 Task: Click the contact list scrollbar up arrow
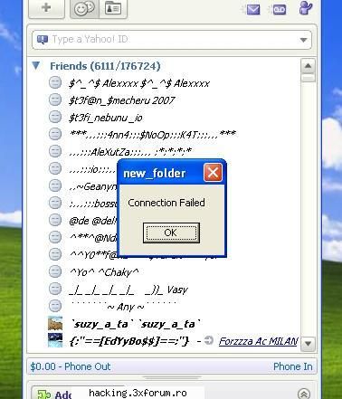(x=308, y=66)
